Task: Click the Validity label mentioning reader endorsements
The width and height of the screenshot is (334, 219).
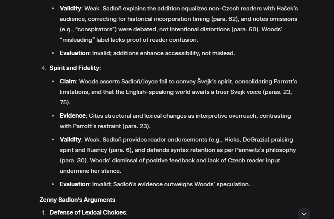Action: [70, 139]
